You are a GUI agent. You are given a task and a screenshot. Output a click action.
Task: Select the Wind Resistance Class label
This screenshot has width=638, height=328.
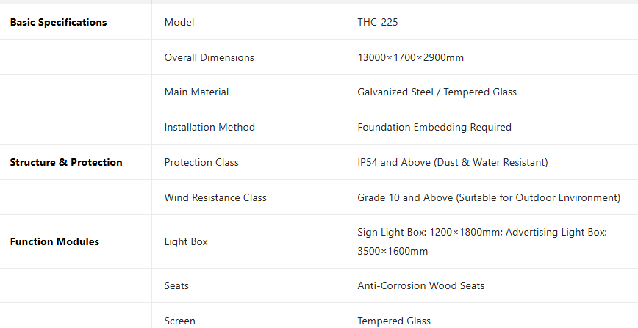click(x=215, y=197)
